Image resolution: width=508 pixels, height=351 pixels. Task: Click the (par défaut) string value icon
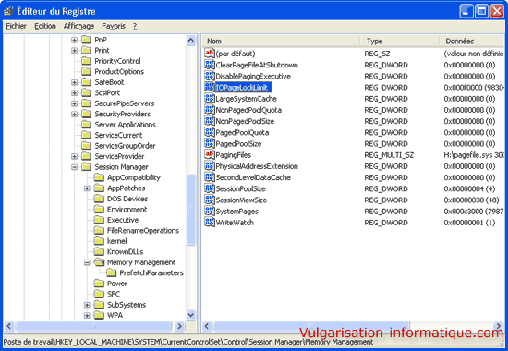coord(210,54)
